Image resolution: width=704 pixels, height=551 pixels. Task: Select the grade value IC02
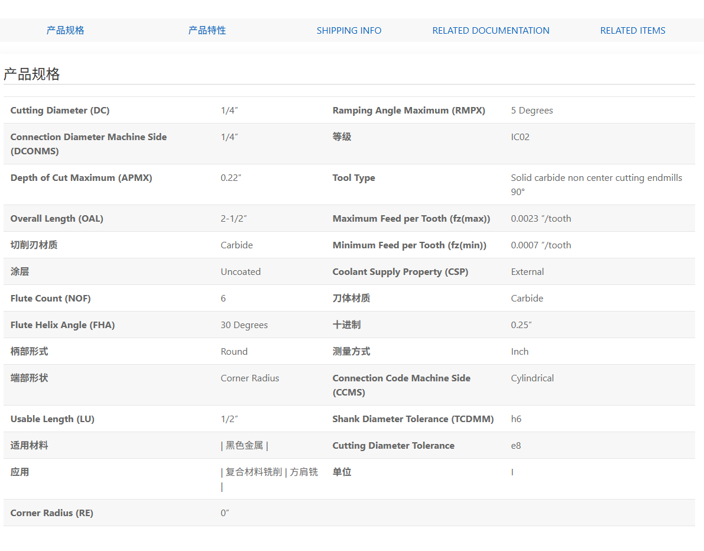point(520,137)
